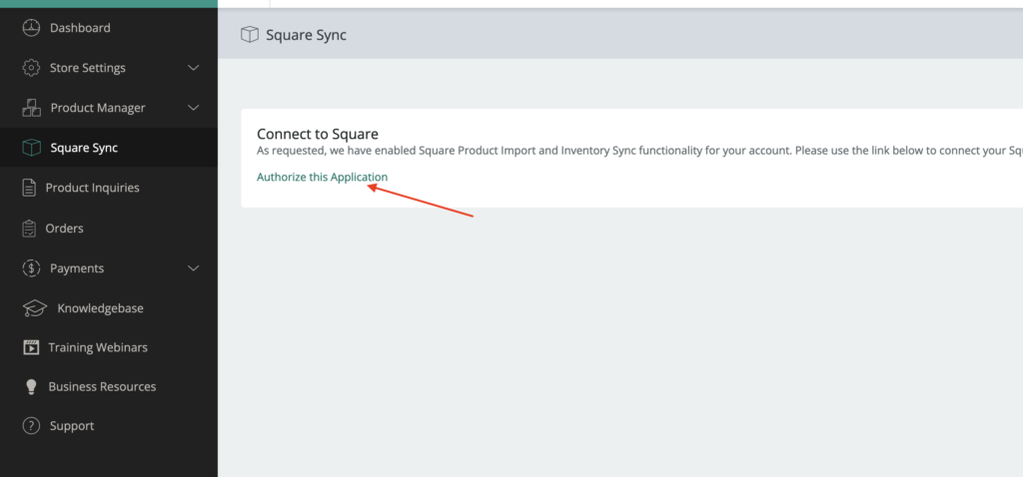
Task: Expand the Payments submenu chevron
Action: tap(194, 268)
